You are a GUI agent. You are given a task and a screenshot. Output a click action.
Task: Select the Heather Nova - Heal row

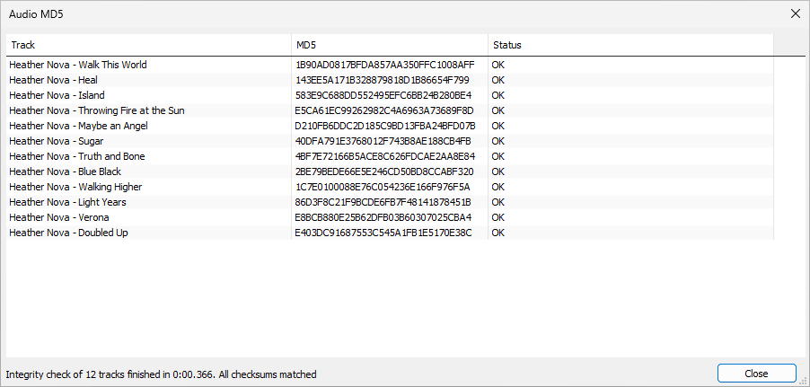pos(52,80)
